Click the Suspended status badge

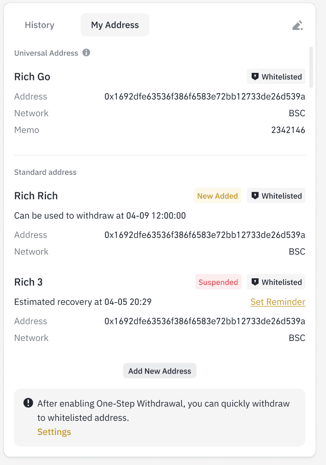(218, 282)
